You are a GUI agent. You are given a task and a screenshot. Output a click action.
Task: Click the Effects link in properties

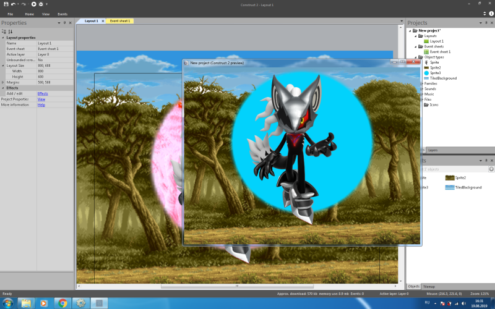[x=43, y=94]
